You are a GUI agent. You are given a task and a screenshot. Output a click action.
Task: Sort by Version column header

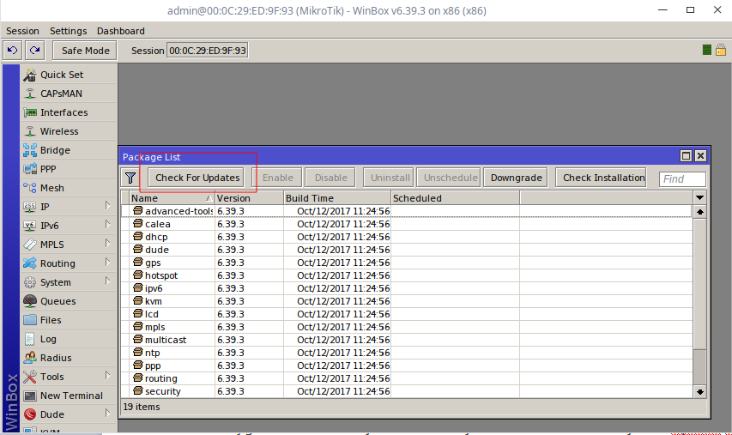pos(249,198)
